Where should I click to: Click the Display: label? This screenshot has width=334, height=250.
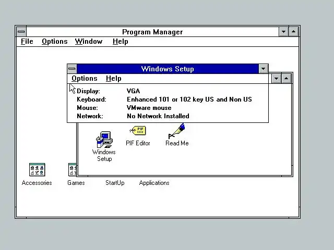tap(88, 91)
